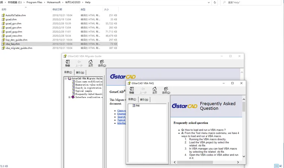
Task: Click search magnifier icon in Explorer
Action: click(x=225, y=2)
